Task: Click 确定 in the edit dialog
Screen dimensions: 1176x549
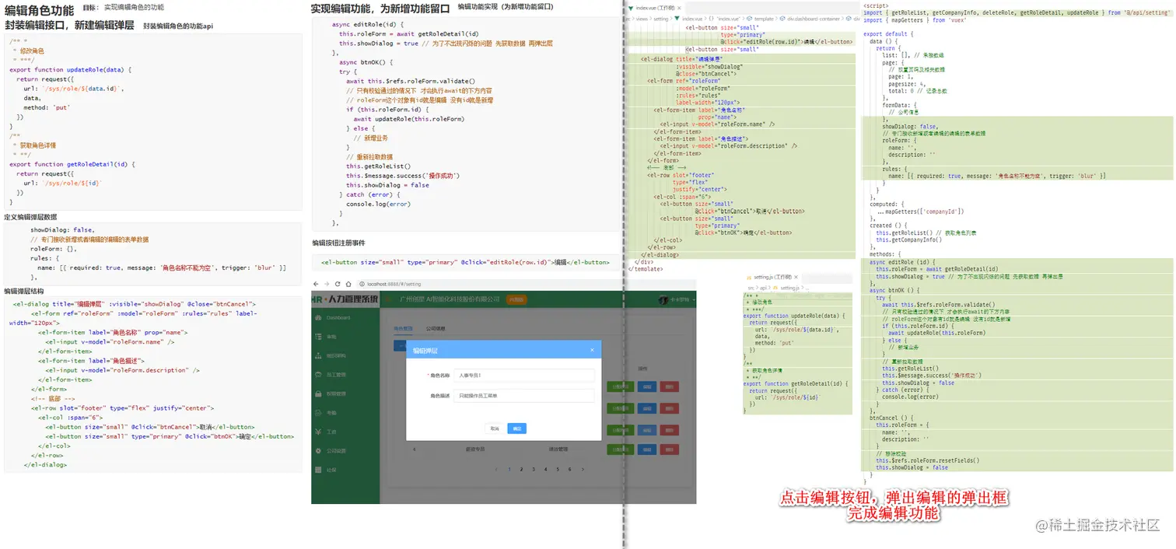Action: (x=516, y=428)
